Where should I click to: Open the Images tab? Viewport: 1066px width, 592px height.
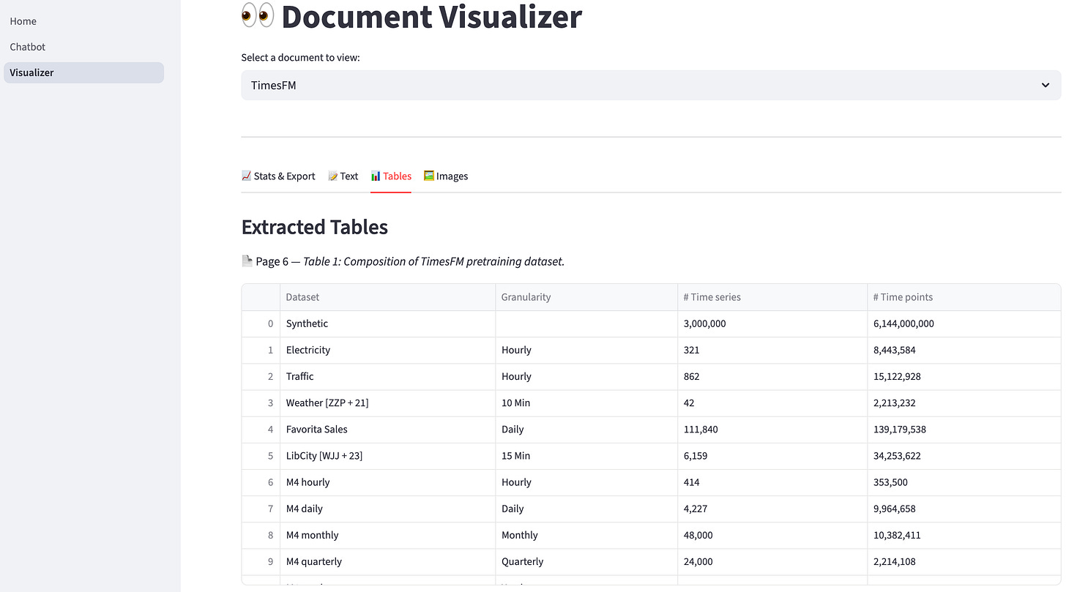(446, 176)
